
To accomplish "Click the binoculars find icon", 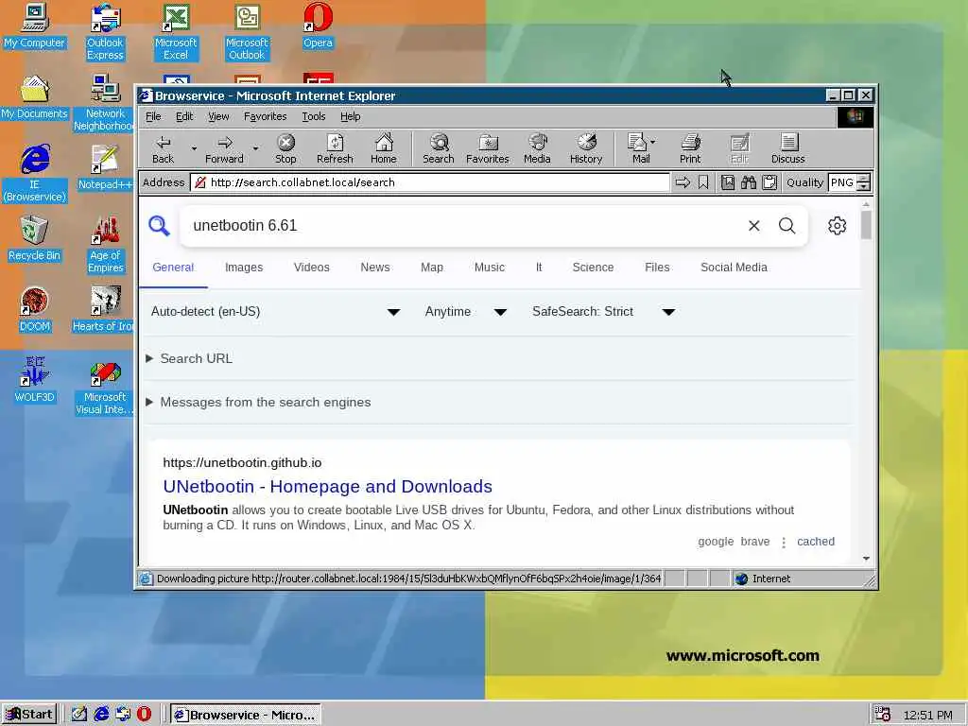I will 749,182.
